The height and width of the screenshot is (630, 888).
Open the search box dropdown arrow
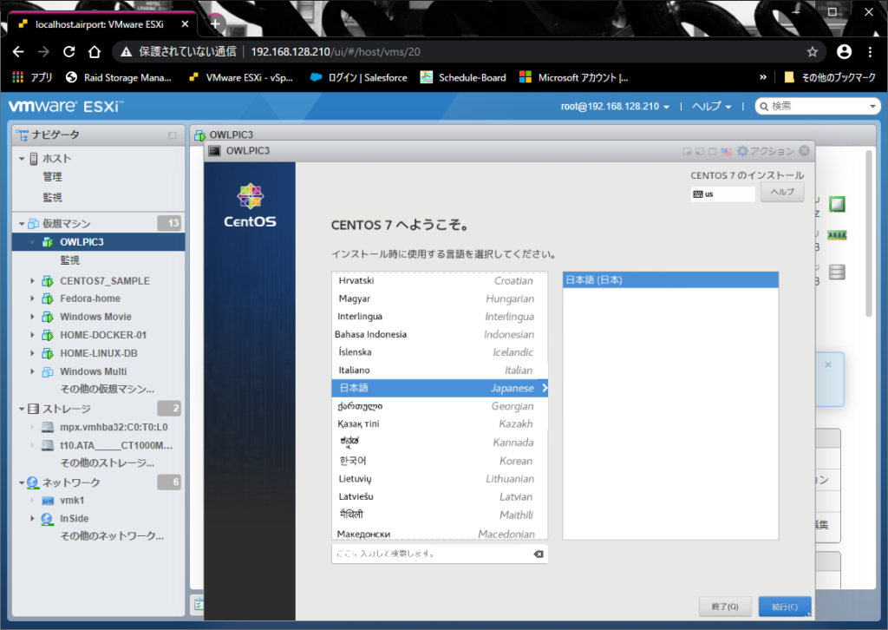click(x=872, y=107)
